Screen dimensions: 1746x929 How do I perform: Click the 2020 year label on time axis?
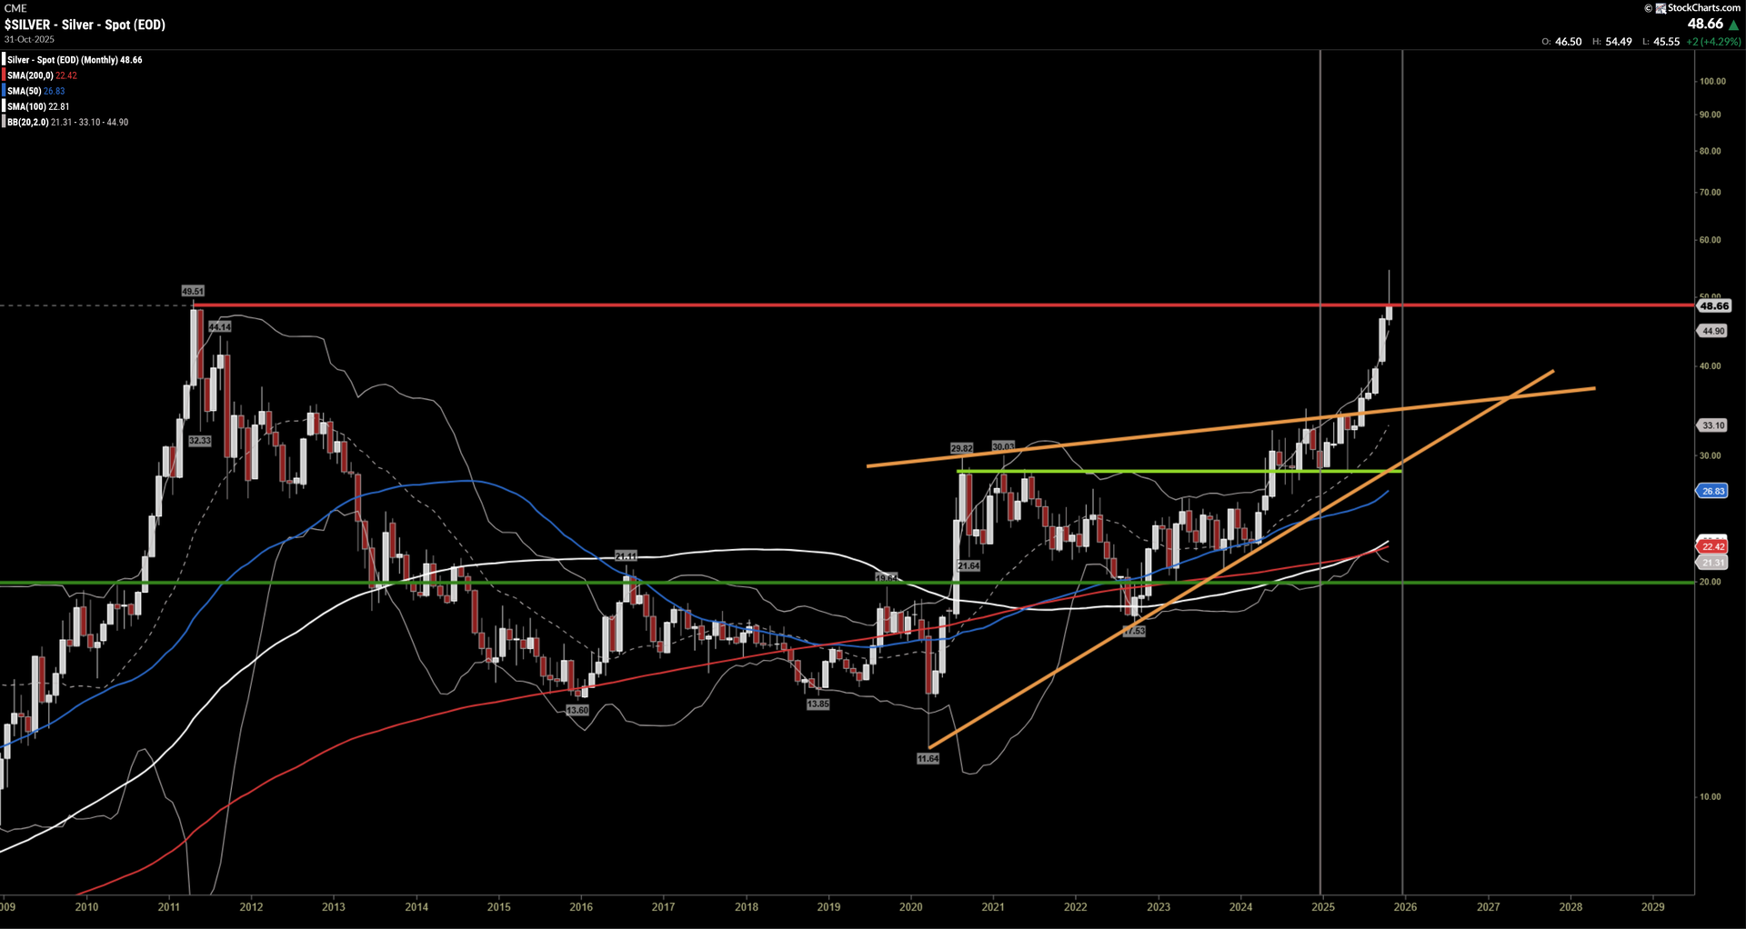(x=910, y=906)
